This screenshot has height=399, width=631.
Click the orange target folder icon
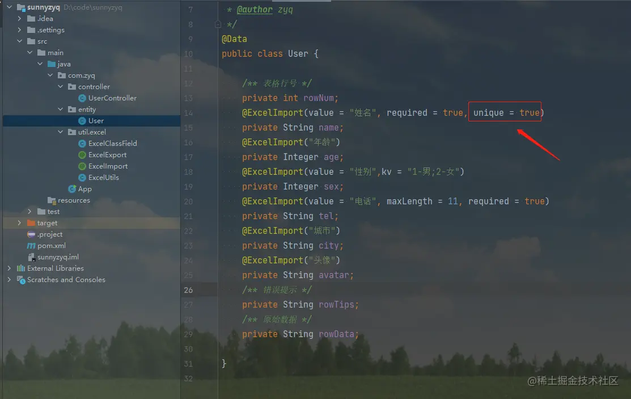(31, 223)
